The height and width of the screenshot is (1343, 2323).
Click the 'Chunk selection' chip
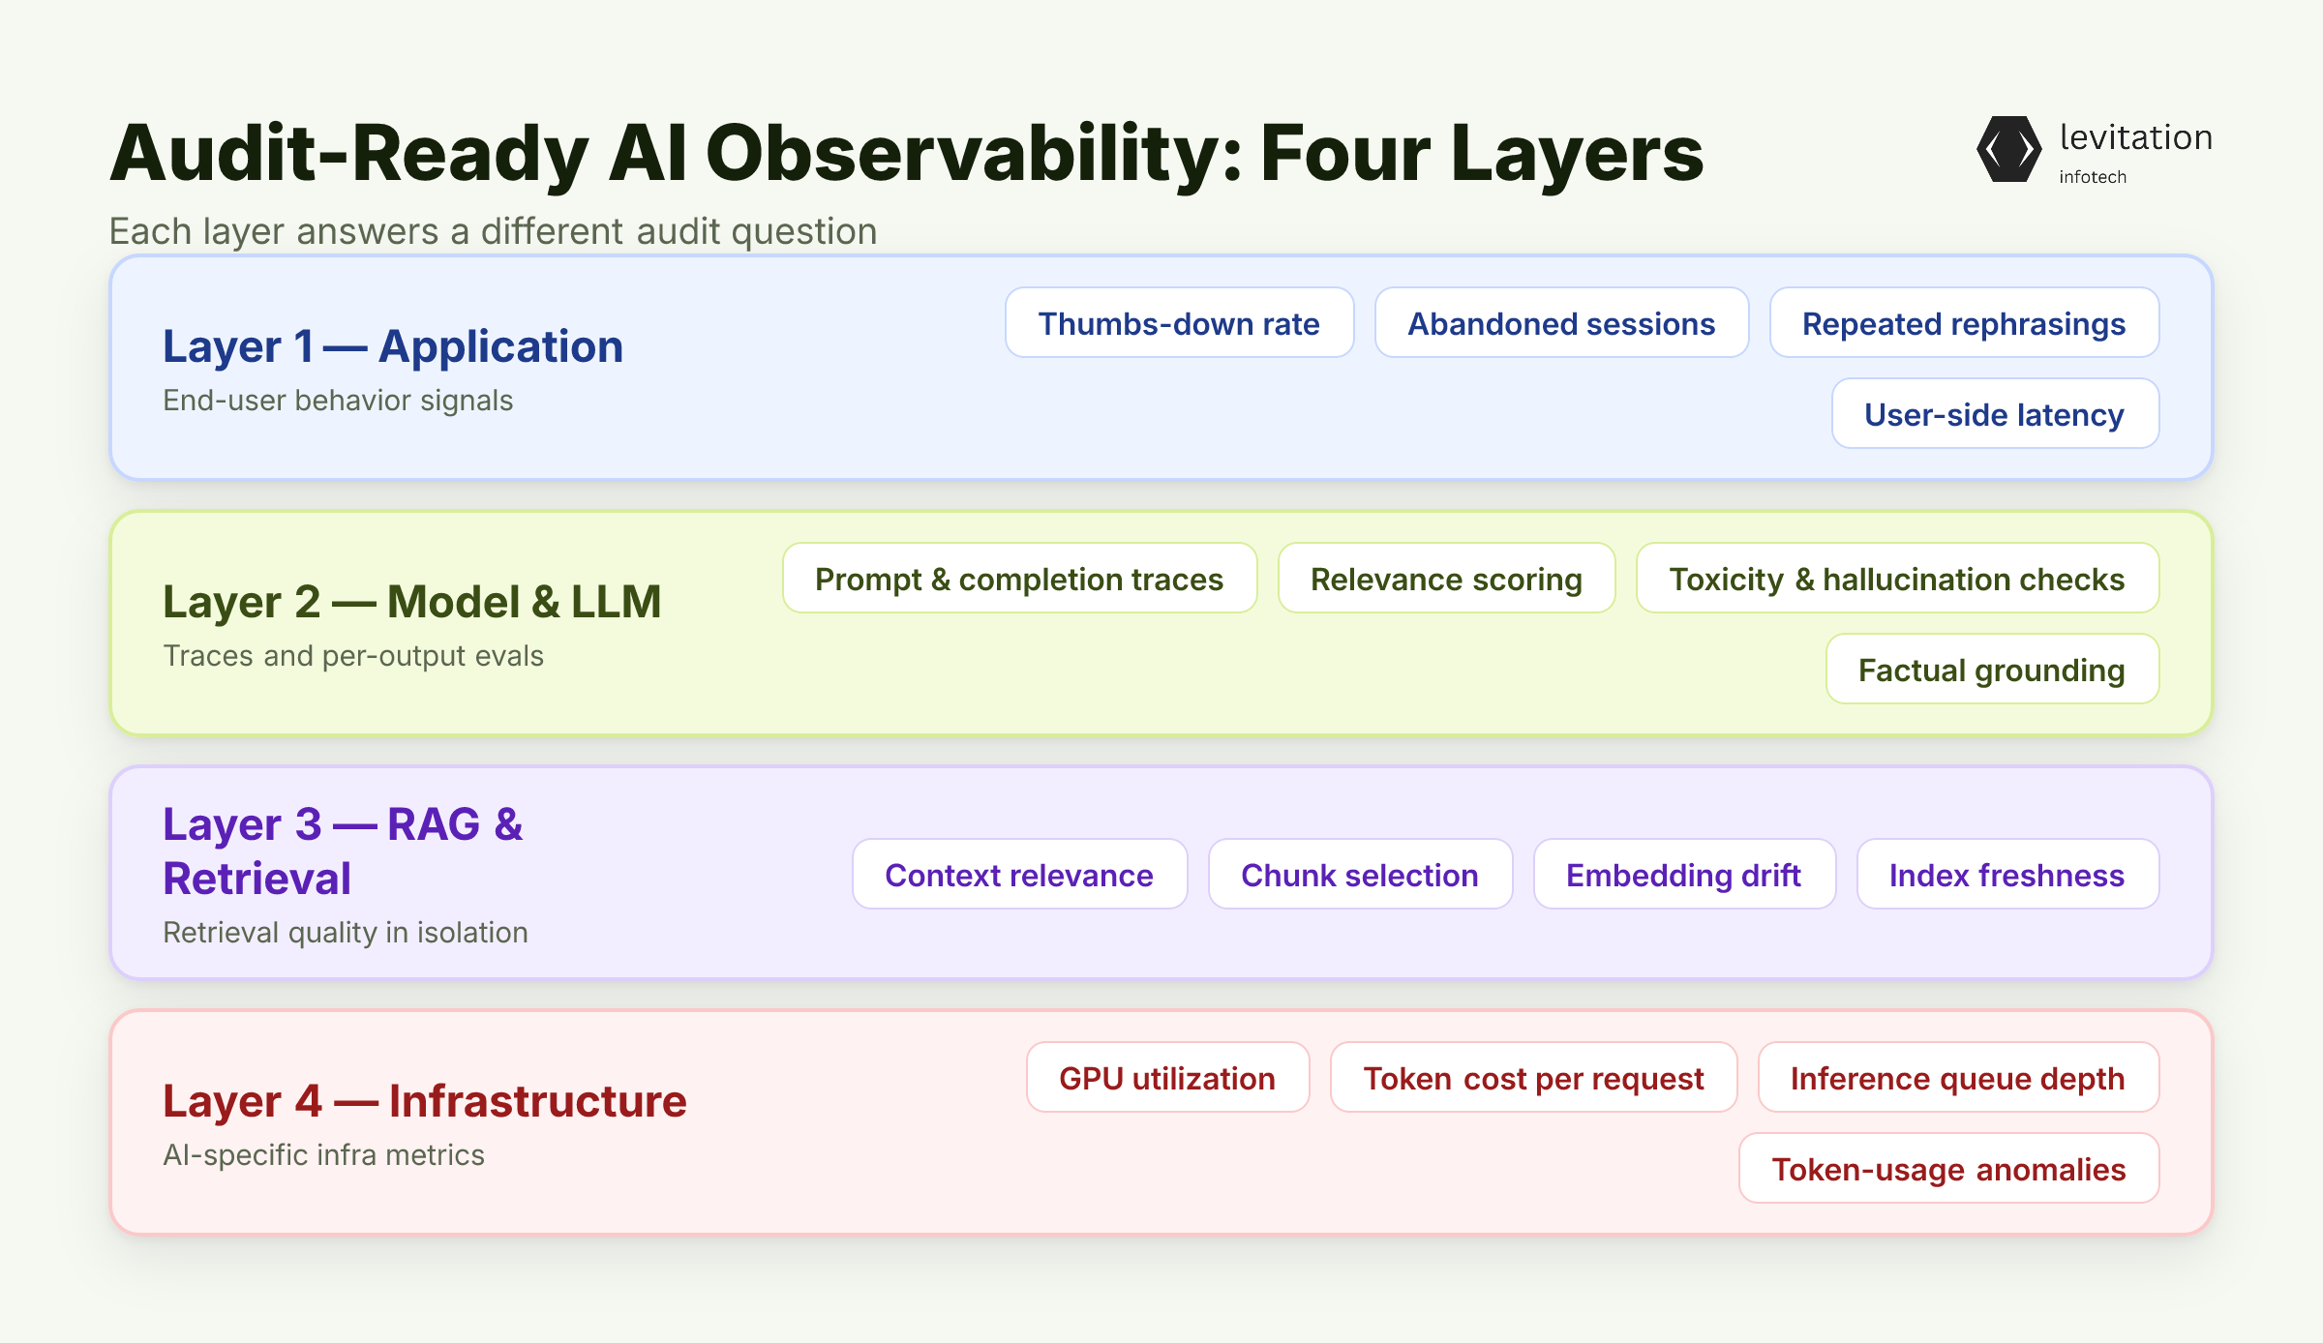click(x=1360, y=875)
